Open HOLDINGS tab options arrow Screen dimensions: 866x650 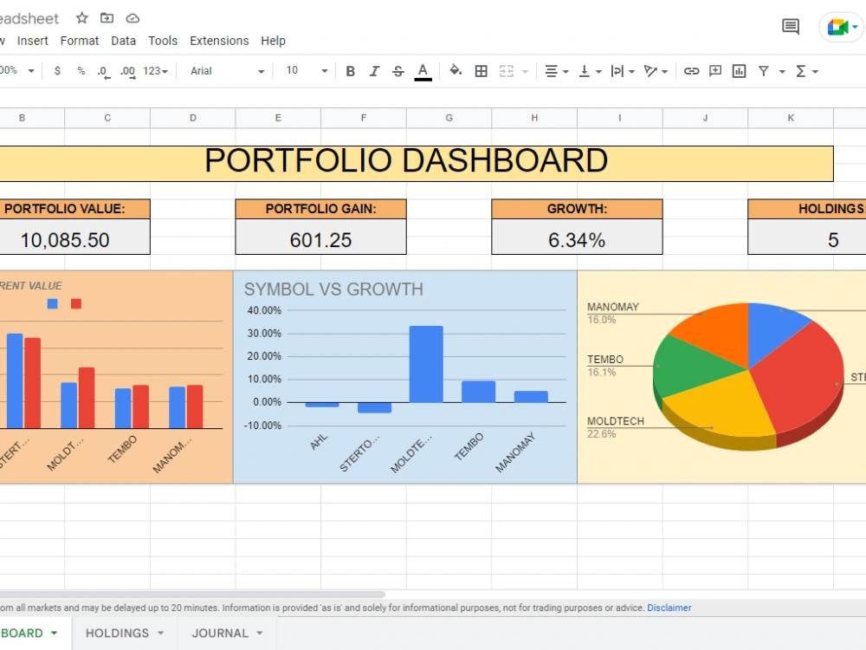coord(161,633)
